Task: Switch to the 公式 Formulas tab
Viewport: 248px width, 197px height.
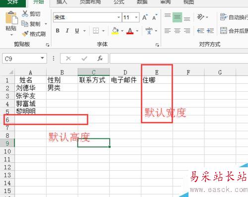Action: coord(119,2)
